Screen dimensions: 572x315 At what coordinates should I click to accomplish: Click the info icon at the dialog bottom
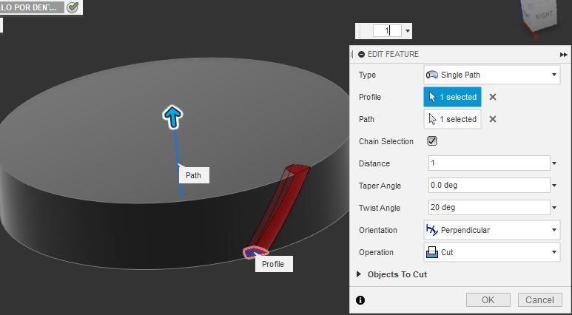pyautogui.click(x=360, y=300)
